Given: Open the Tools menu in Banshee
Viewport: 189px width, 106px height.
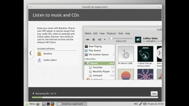Looking at the screenshot, I should pos(121,33).
